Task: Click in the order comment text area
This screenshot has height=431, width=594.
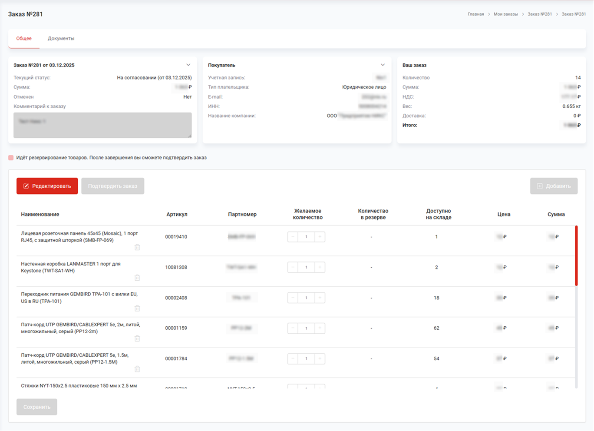Action: pos(102,125)
